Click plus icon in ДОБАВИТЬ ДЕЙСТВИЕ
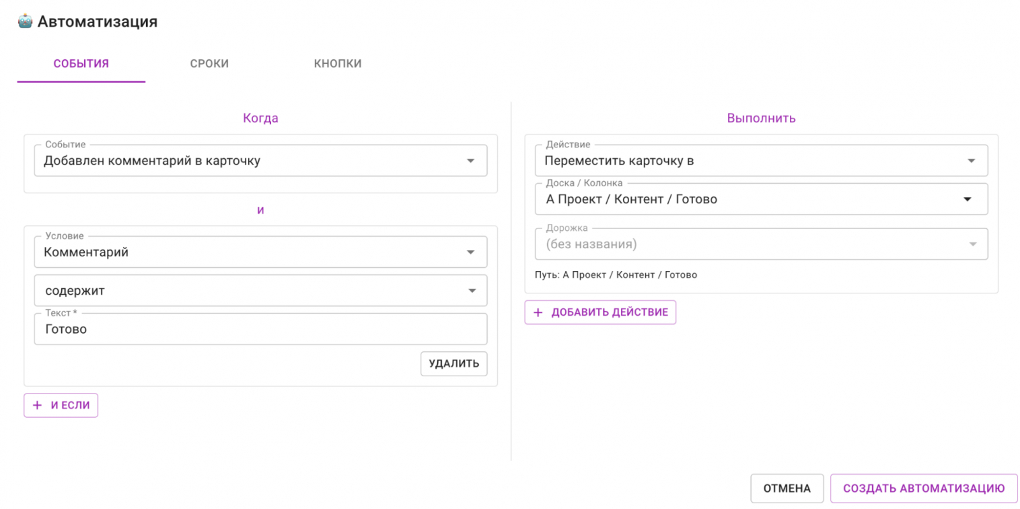This screenshot has height=509, width=1020. (x=538, y=313)
